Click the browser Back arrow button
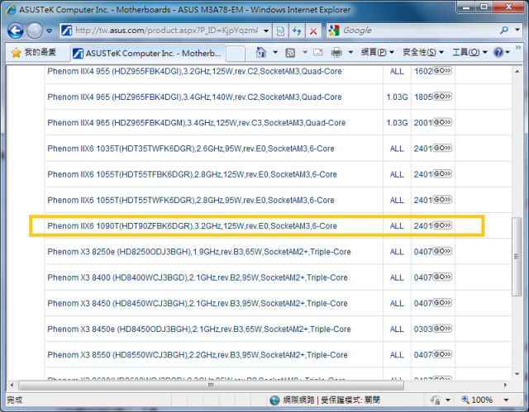Viewport: 529px width, 412px height. tap(15, 31)
